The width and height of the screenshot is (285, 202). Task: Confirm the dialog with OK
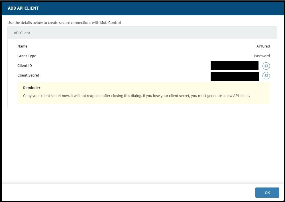[x=267, y=193]
